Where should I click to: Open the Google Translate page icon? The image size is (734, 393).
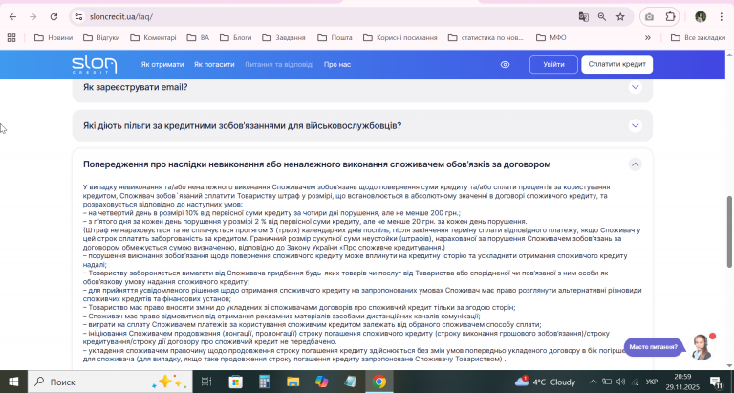coord(583,17)
